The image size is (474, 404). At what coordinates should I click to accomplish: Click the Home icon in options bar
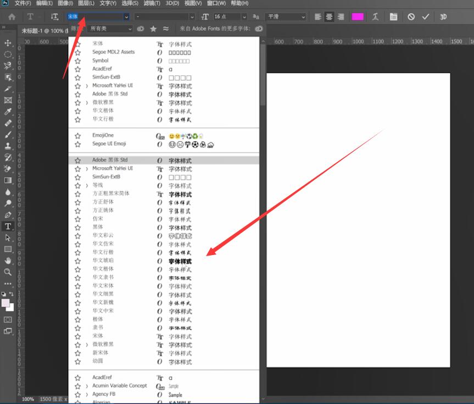coord(12,16)
